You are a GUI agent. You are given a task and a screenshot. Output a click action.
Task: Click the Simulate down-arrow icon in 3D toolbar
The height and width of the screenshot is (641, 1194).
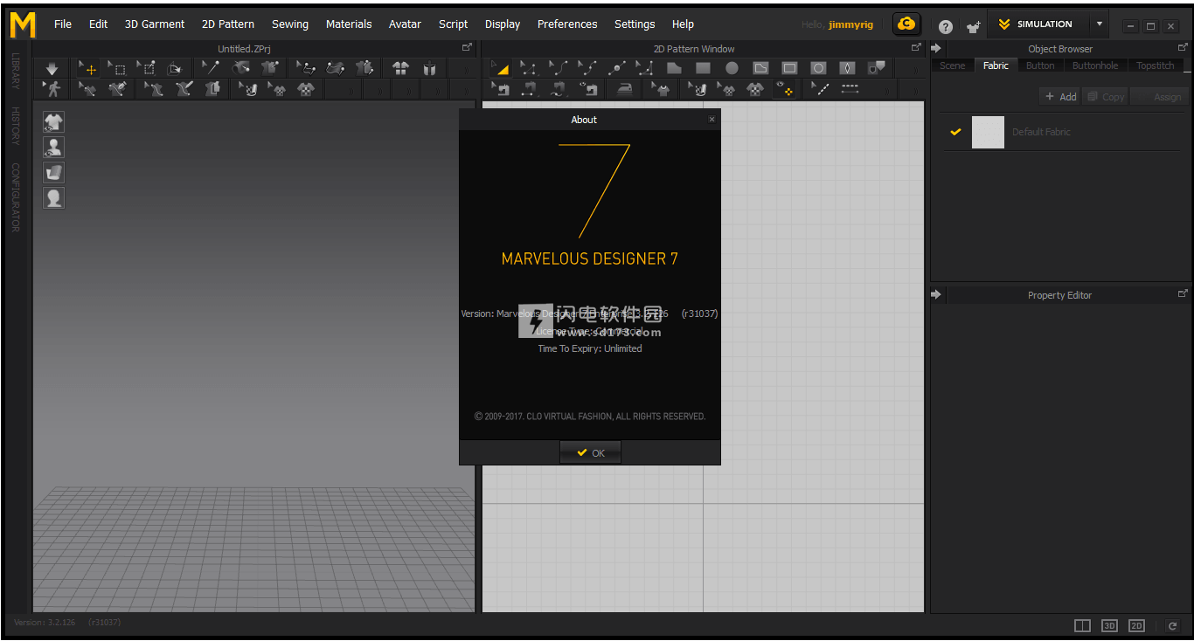coord(52,68)
